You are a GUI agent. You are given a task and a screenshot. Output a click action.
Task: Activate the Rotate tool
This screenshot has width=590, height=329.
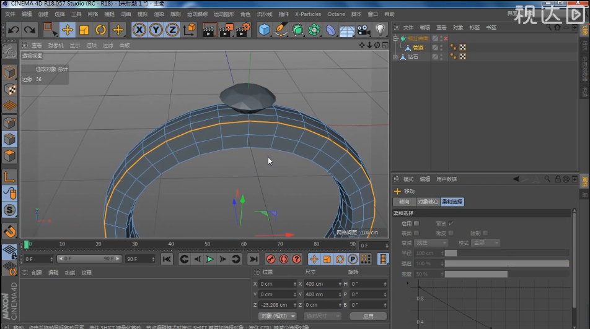[x=100, y=30]
